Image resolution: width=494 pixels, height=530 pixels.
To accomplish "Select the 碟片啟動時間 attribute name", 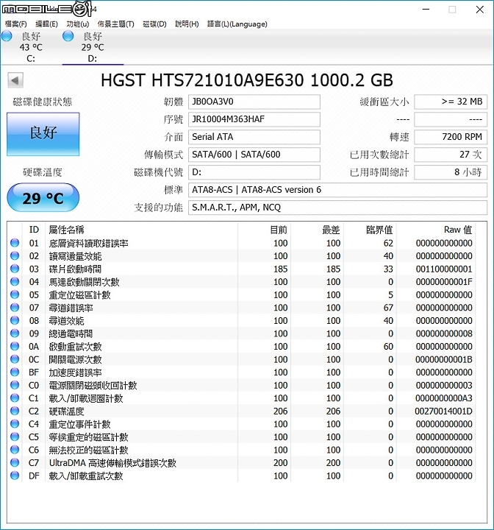I will pyautogui.click(x=75, y=269).
